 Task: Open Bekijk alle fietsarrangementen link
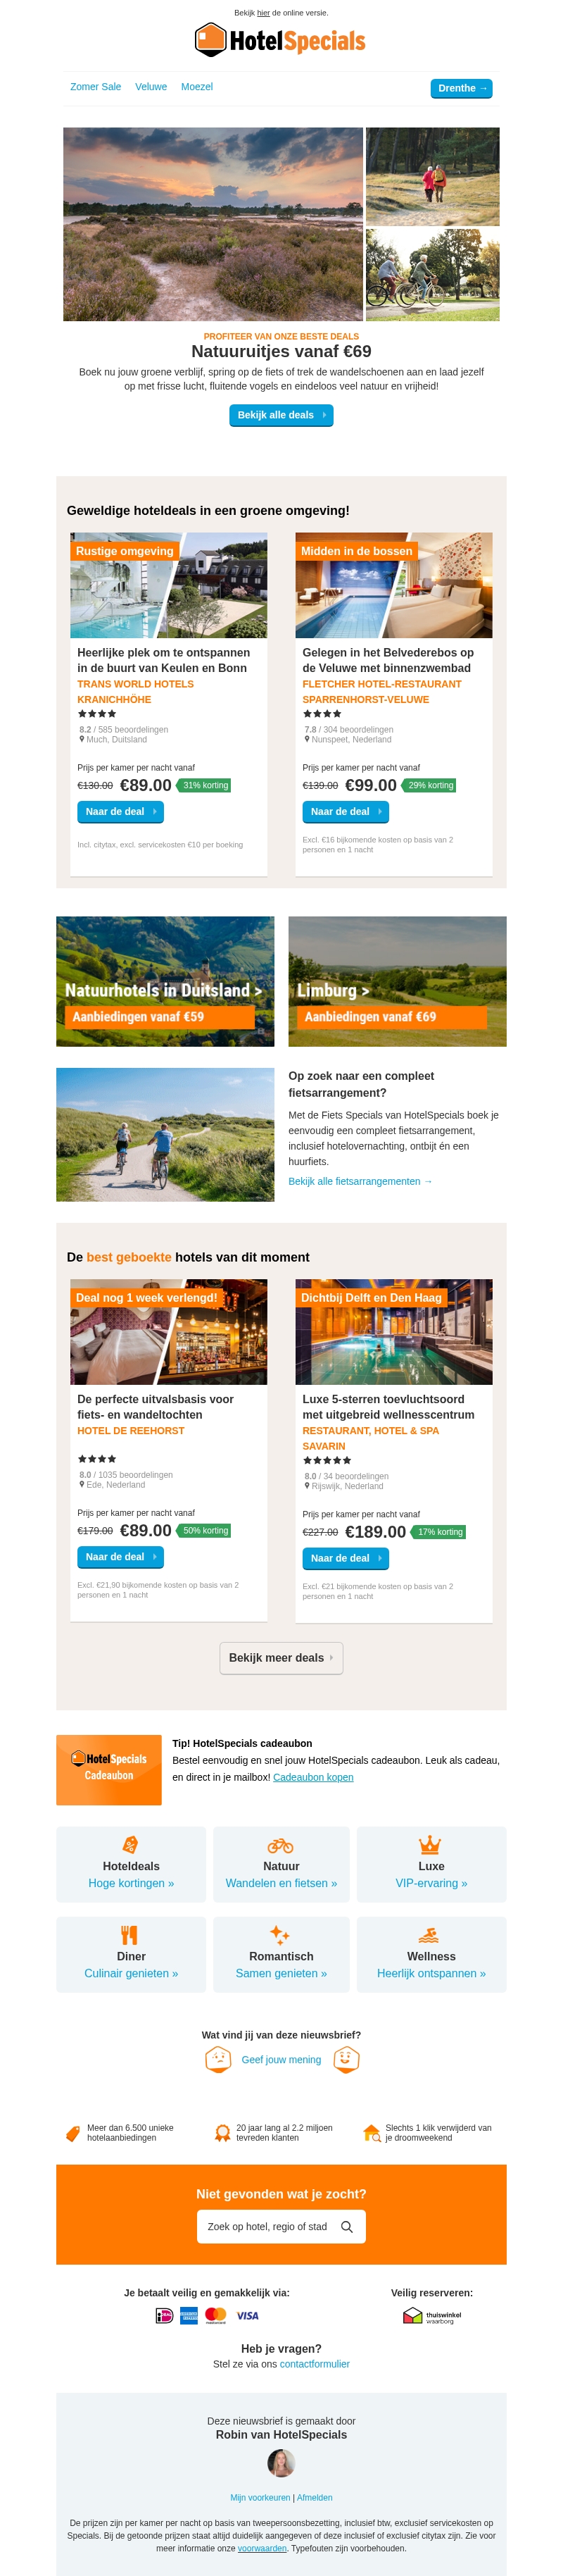360,1181
